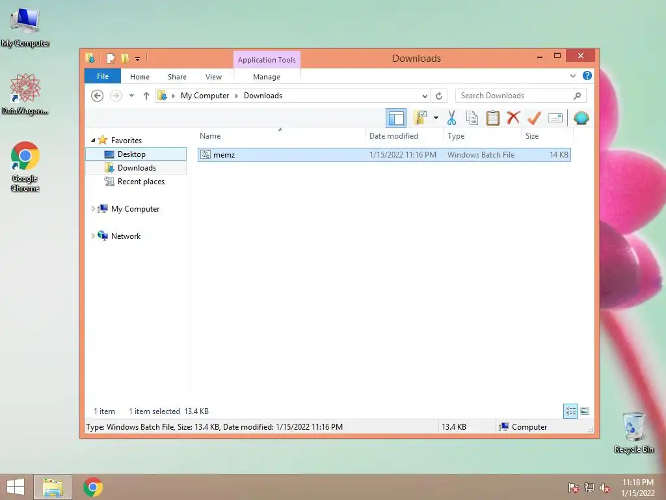Click the address bar folder icon

click(x=162, y=96)
